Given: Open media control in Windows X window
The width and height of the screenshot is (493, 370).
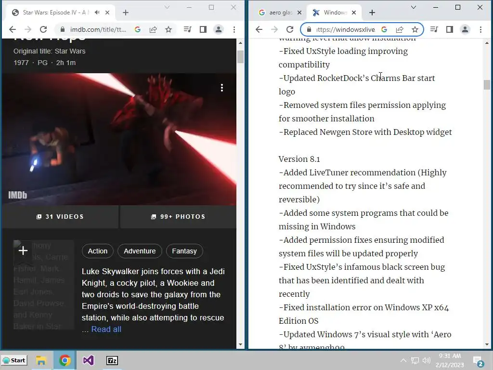Looking at the screenshot, I should (434, 29).
